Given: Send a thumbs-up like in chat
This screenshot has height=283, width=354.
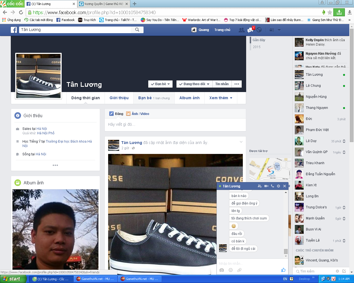Looking at the screenshot, I should tap(283, 270).
